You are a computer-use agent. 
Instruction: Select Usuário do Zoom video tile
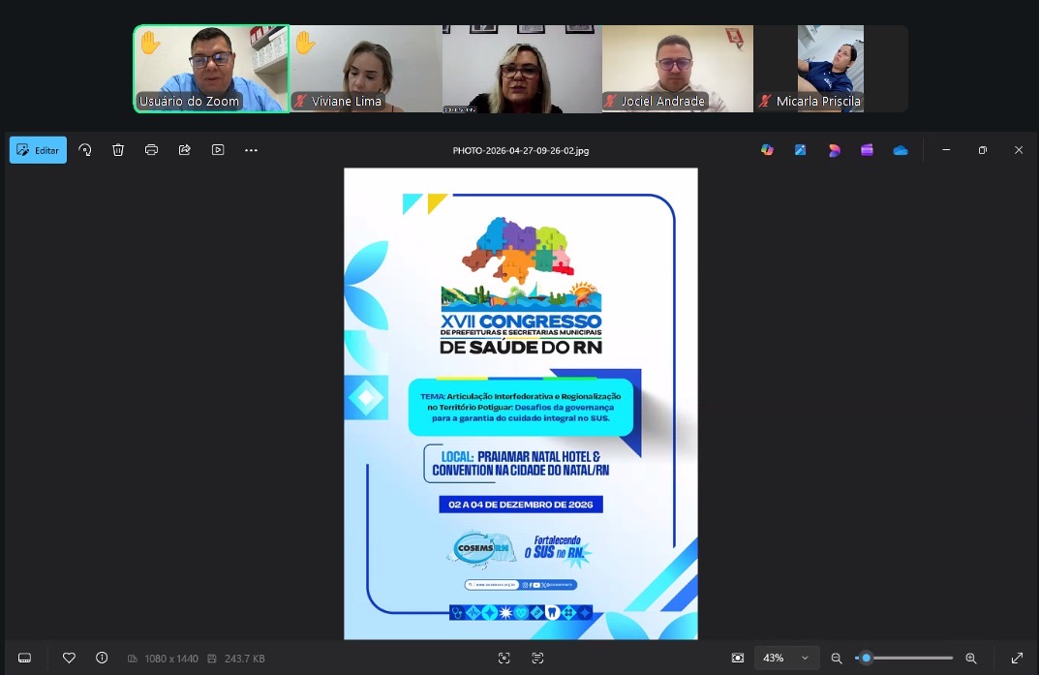pos(211,69)
